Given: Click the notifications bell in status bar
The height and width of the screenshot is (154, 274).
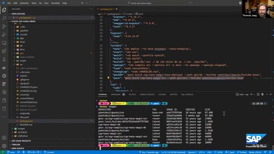Looking at the screenshot, I should 270,152.
